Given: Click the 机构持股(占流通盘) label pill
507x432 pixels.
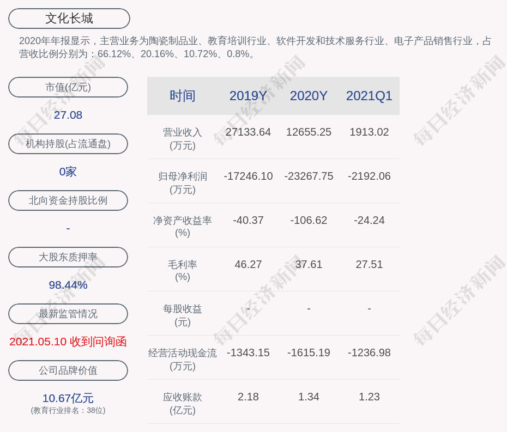Looking at the screenshot, I should coord(68,144).
